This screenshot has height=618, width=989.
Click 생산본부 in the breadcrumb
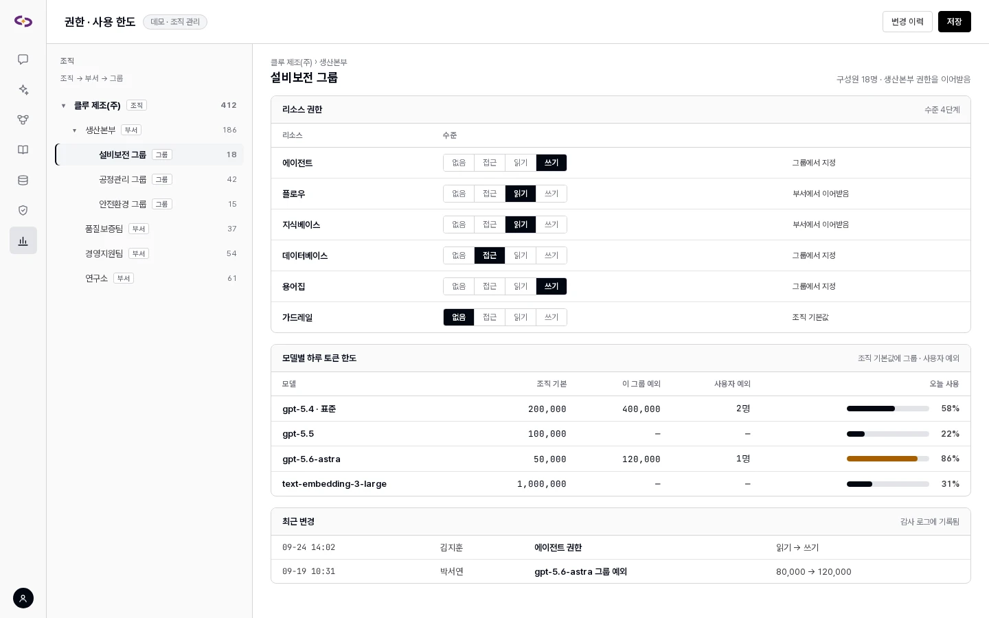[x=333, y=62]
